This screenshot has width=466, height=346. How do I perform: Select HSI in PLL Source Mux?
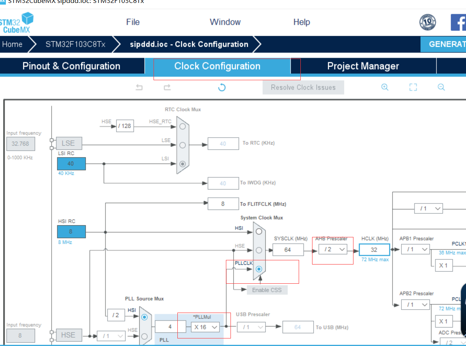(144, 317)
